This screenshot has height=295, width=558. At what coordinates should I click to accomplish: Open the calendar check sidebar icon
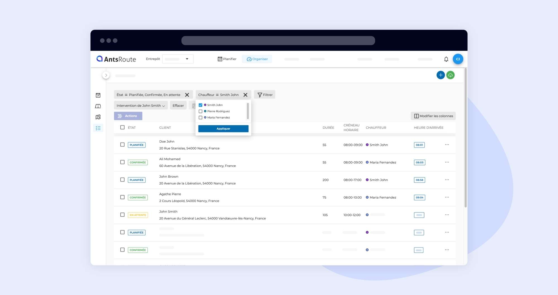point(98,95)
